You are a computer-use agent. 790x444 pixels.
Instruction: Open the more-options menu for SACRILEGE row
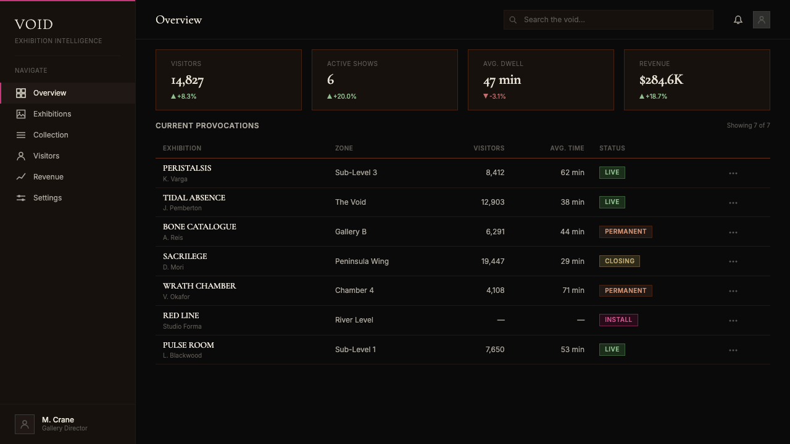(x=733, y=261)
